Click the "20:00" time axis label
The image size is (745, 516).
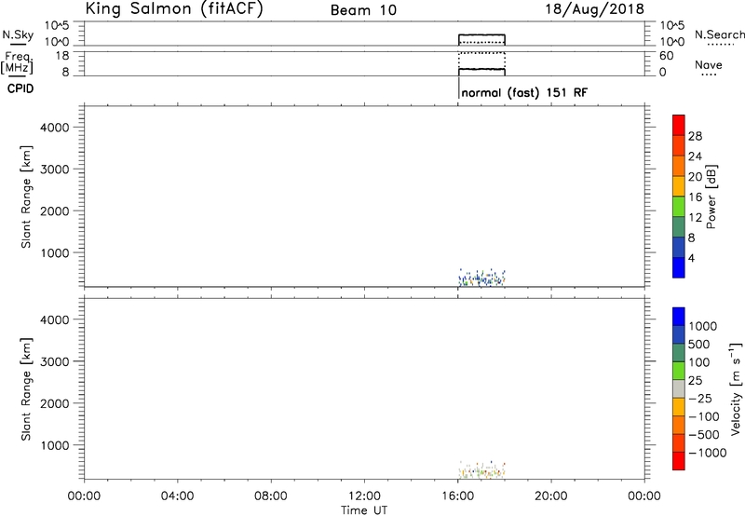click(x=550, y=496)
